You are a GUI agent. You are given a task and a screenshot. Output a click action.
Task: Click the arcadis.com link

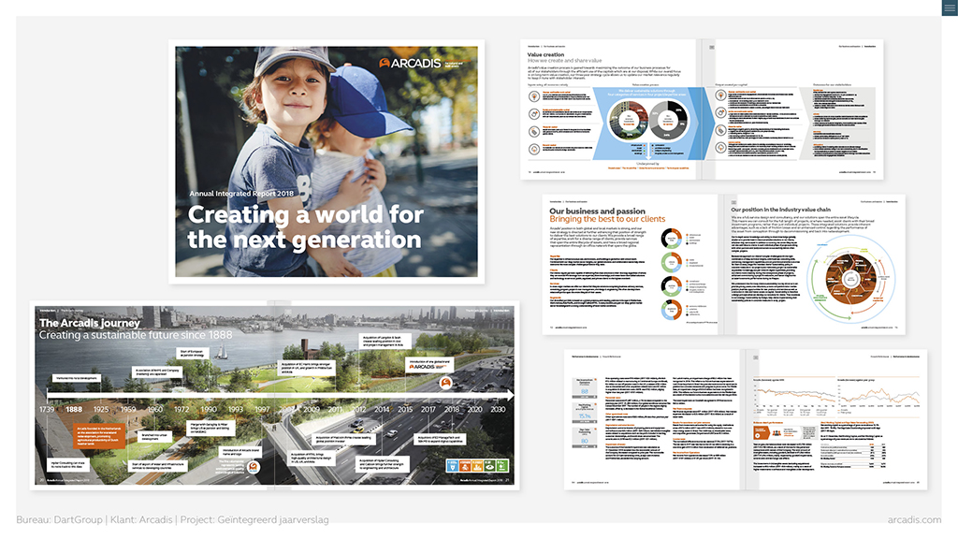coord(914,519)
